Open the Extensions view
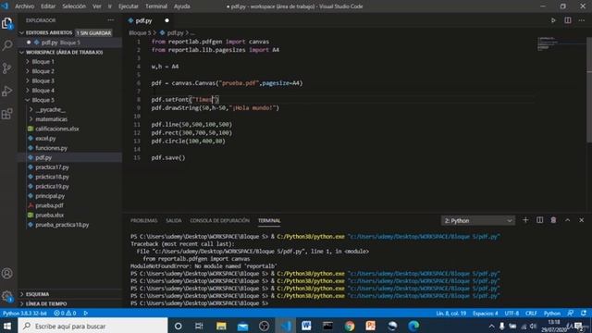Image resolution: width=592 pixels, height=333 pixels. coord(7,114)
